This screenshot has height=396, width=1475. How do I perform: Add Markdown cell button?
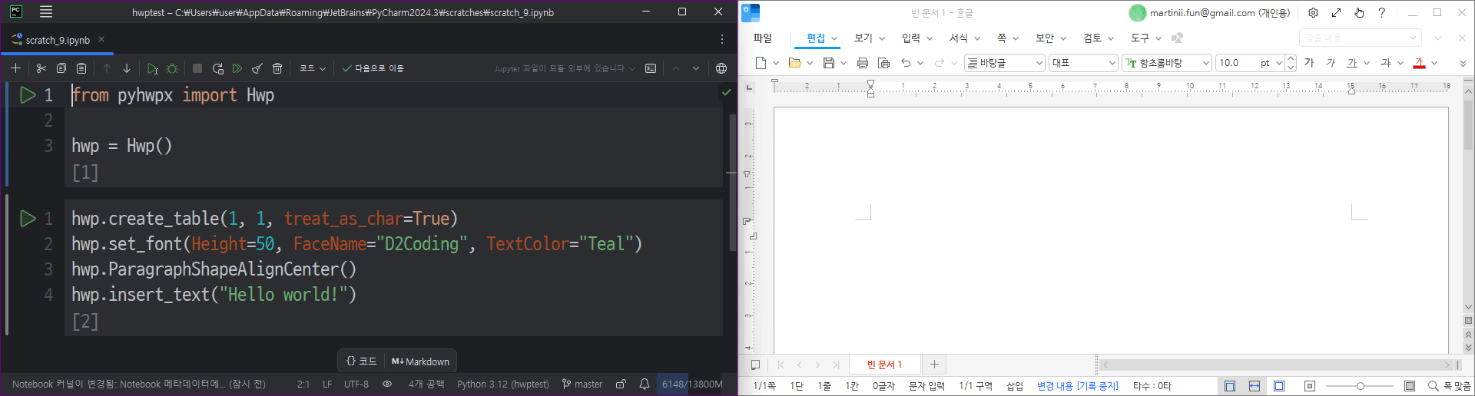coord(421,361)
